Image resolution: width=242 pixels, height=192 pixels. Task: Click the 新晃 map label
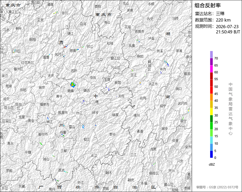click(x=118, y=83)
